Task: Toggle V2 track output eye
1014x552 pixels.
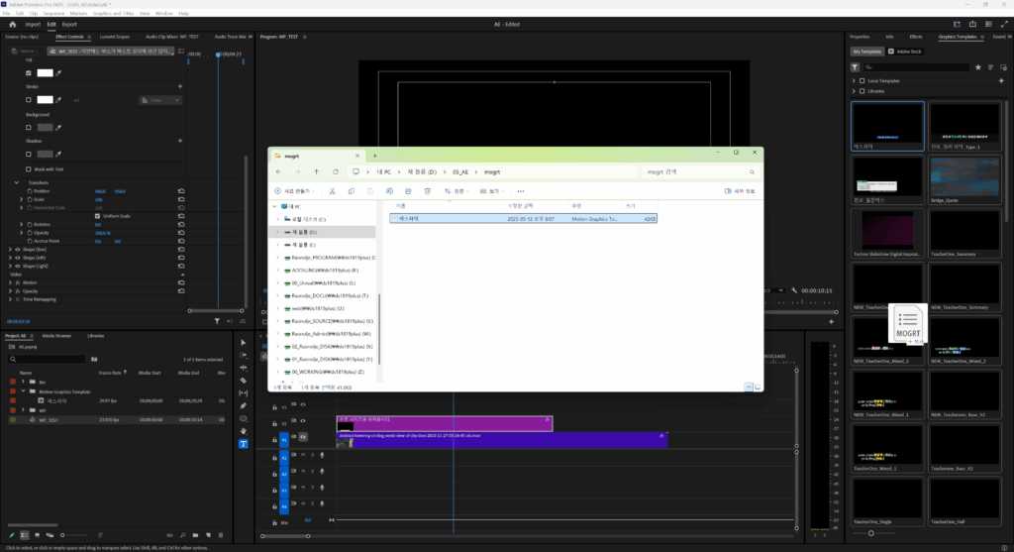Action: [303, 421]
